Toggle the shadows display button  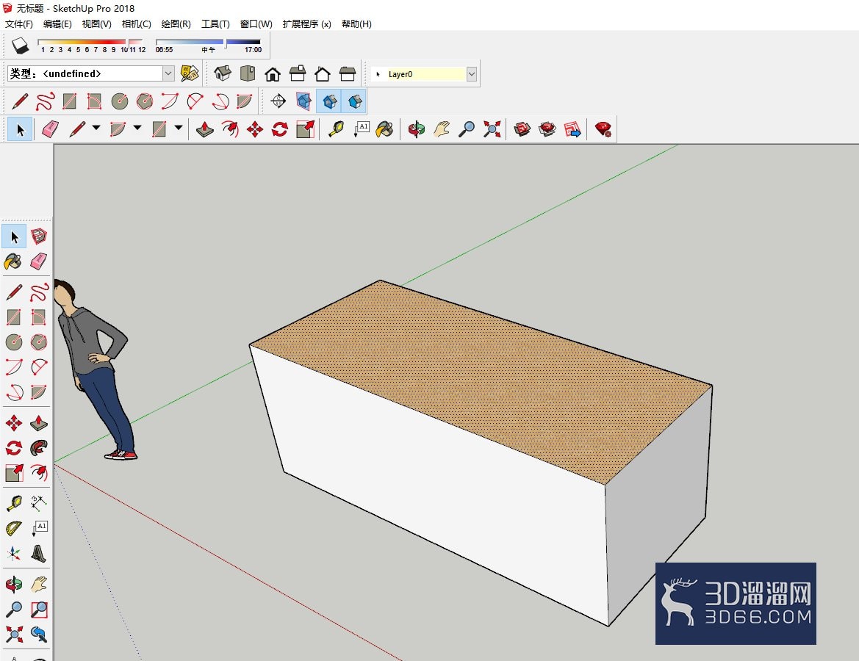(x=21, y=45)
